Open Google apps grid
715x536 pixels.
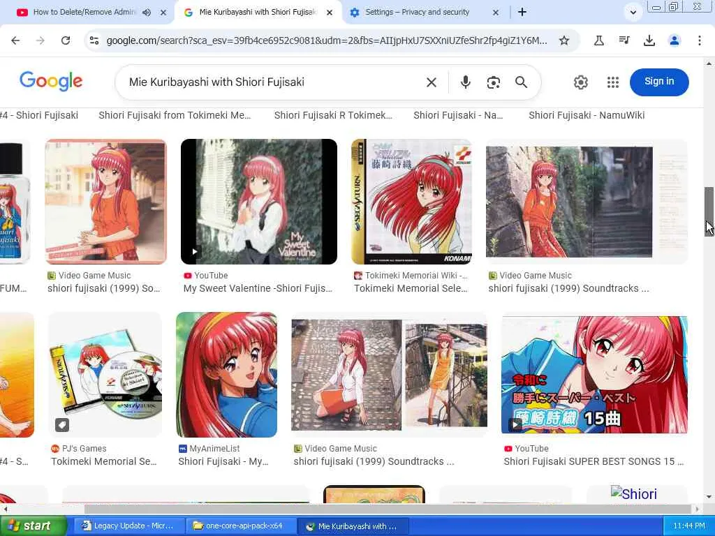613,82
